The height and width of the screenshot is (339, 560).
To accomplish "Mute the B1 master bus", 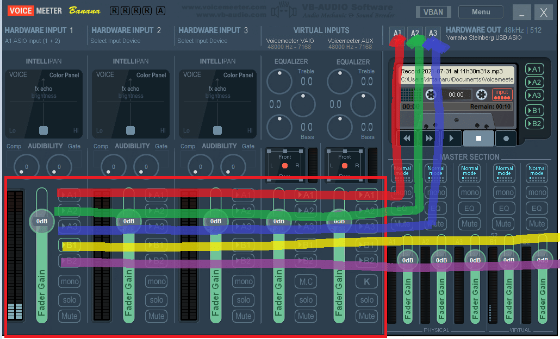I will click(x=503, y=224).
